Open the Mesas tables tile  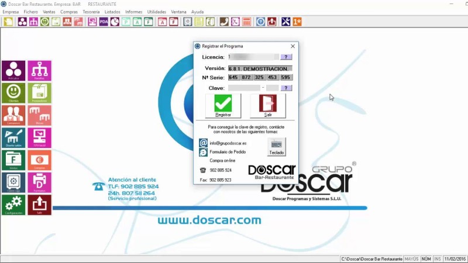[39, 115]
